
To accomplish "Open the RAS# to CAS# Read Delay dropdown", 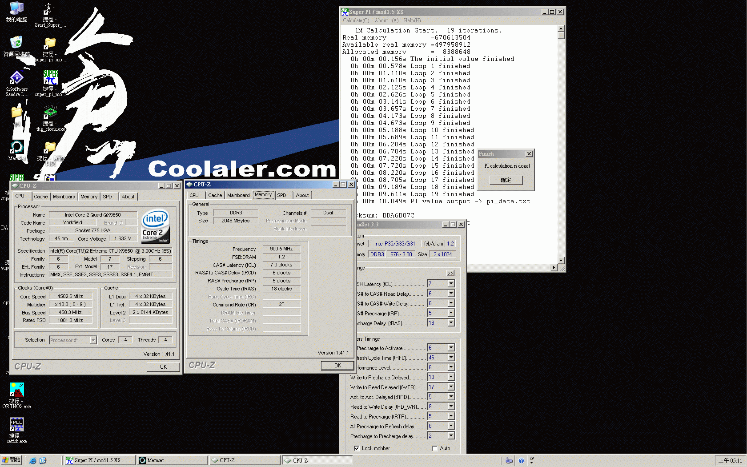I will tap(451, 294).
